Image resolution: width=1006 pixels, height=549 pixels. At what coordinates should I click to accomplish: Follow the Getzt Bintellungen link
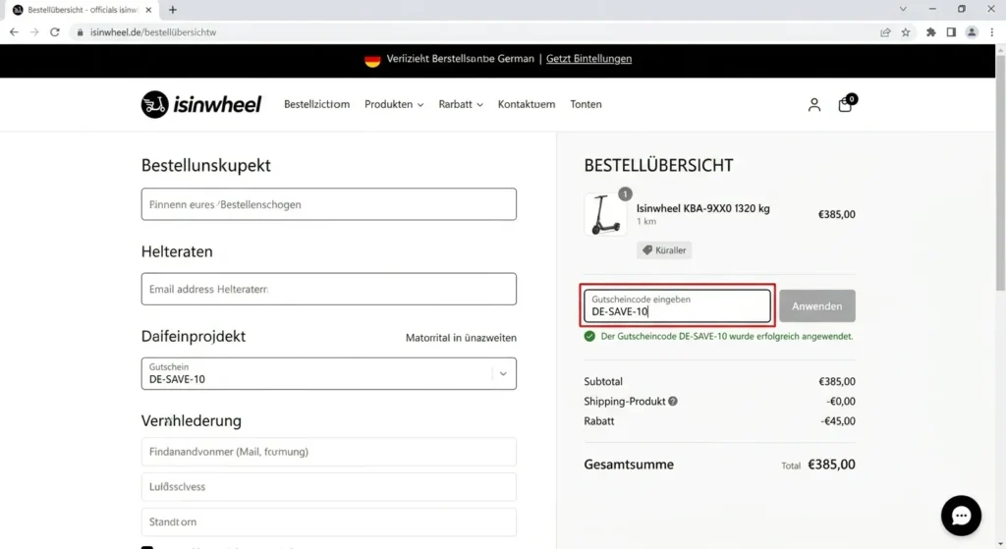click(x=589, y=58)
